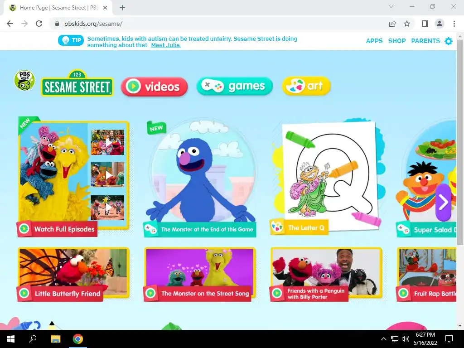Follow the Meet Julia link
This screenshot has width=464, height=348.
pyautogui.click(x=166, y=45)
